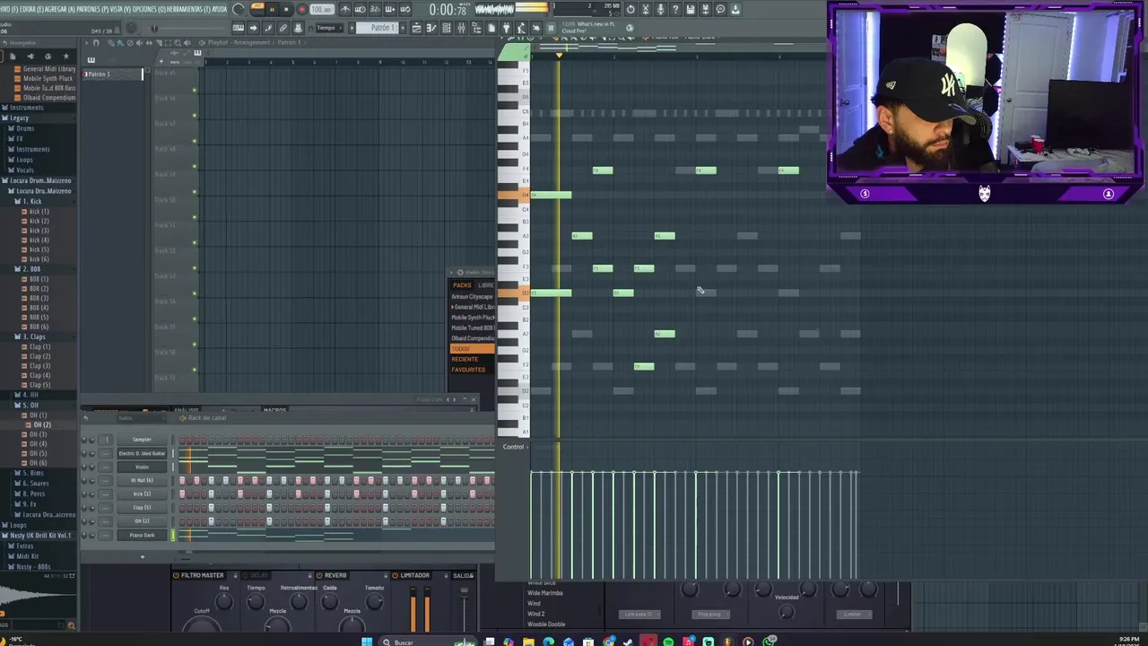Select the Clap (5) channel button
Viewport: 1148px width, 646px height.
point(142,507)
